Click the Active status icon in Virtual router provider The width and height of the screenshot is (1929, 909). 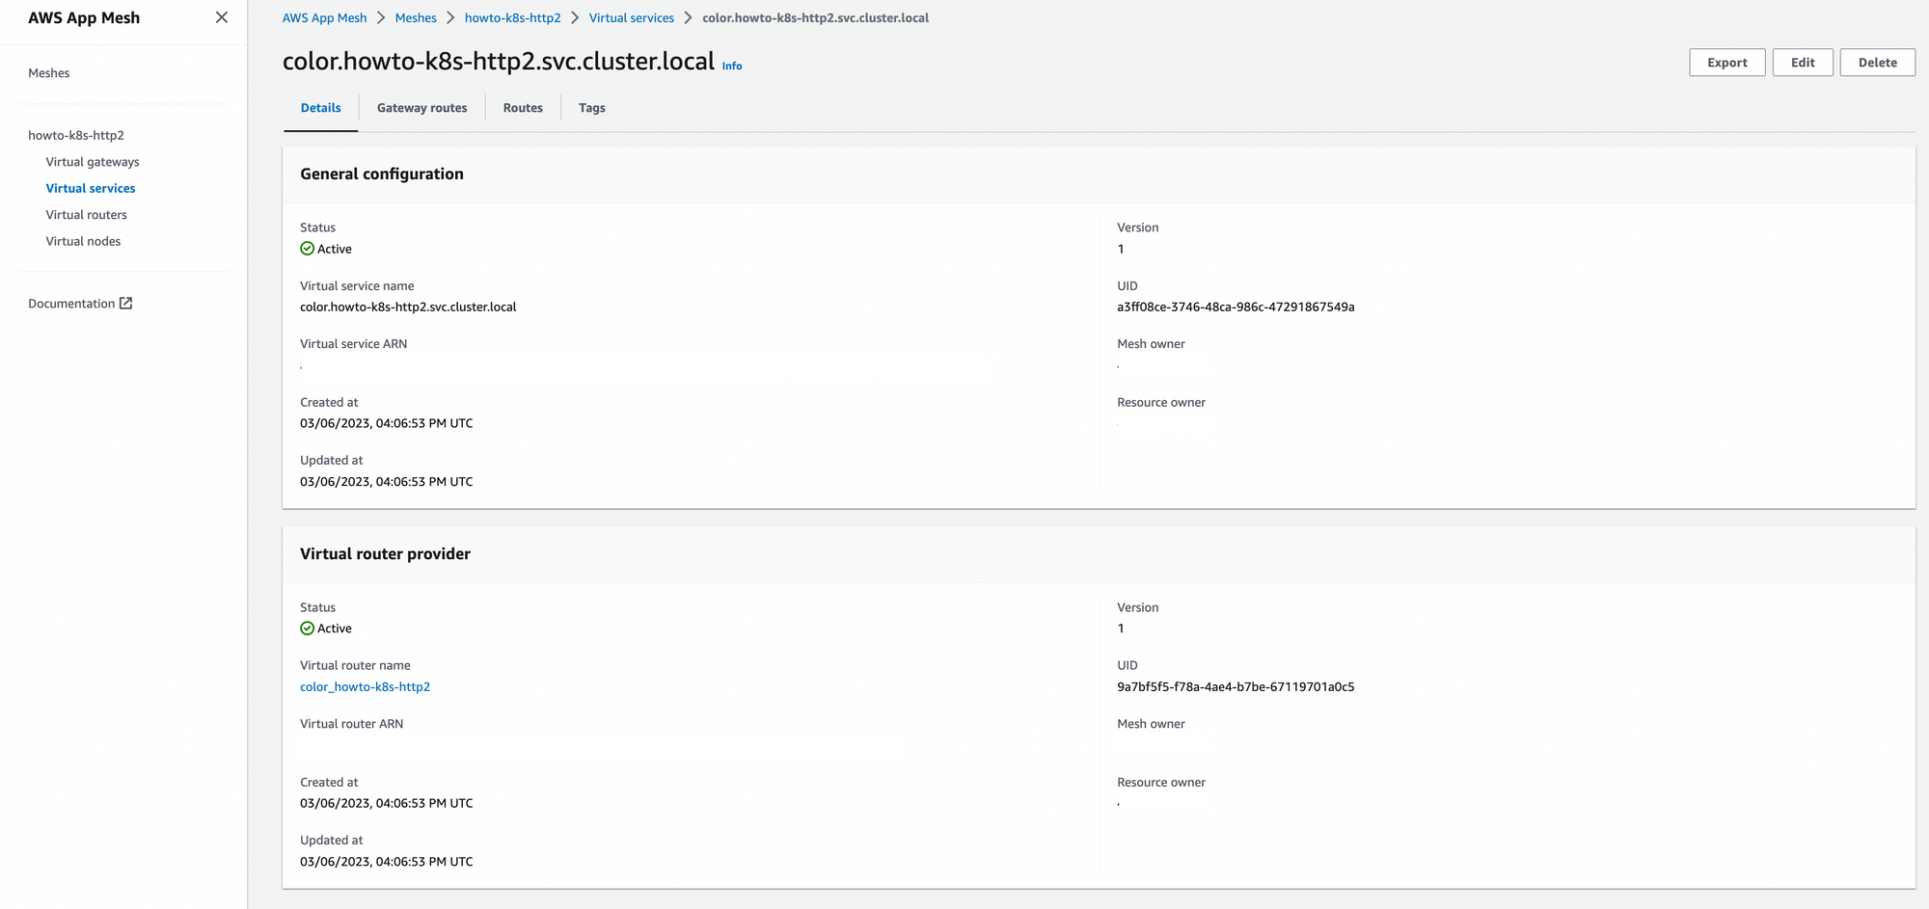(x=306, y=628)
